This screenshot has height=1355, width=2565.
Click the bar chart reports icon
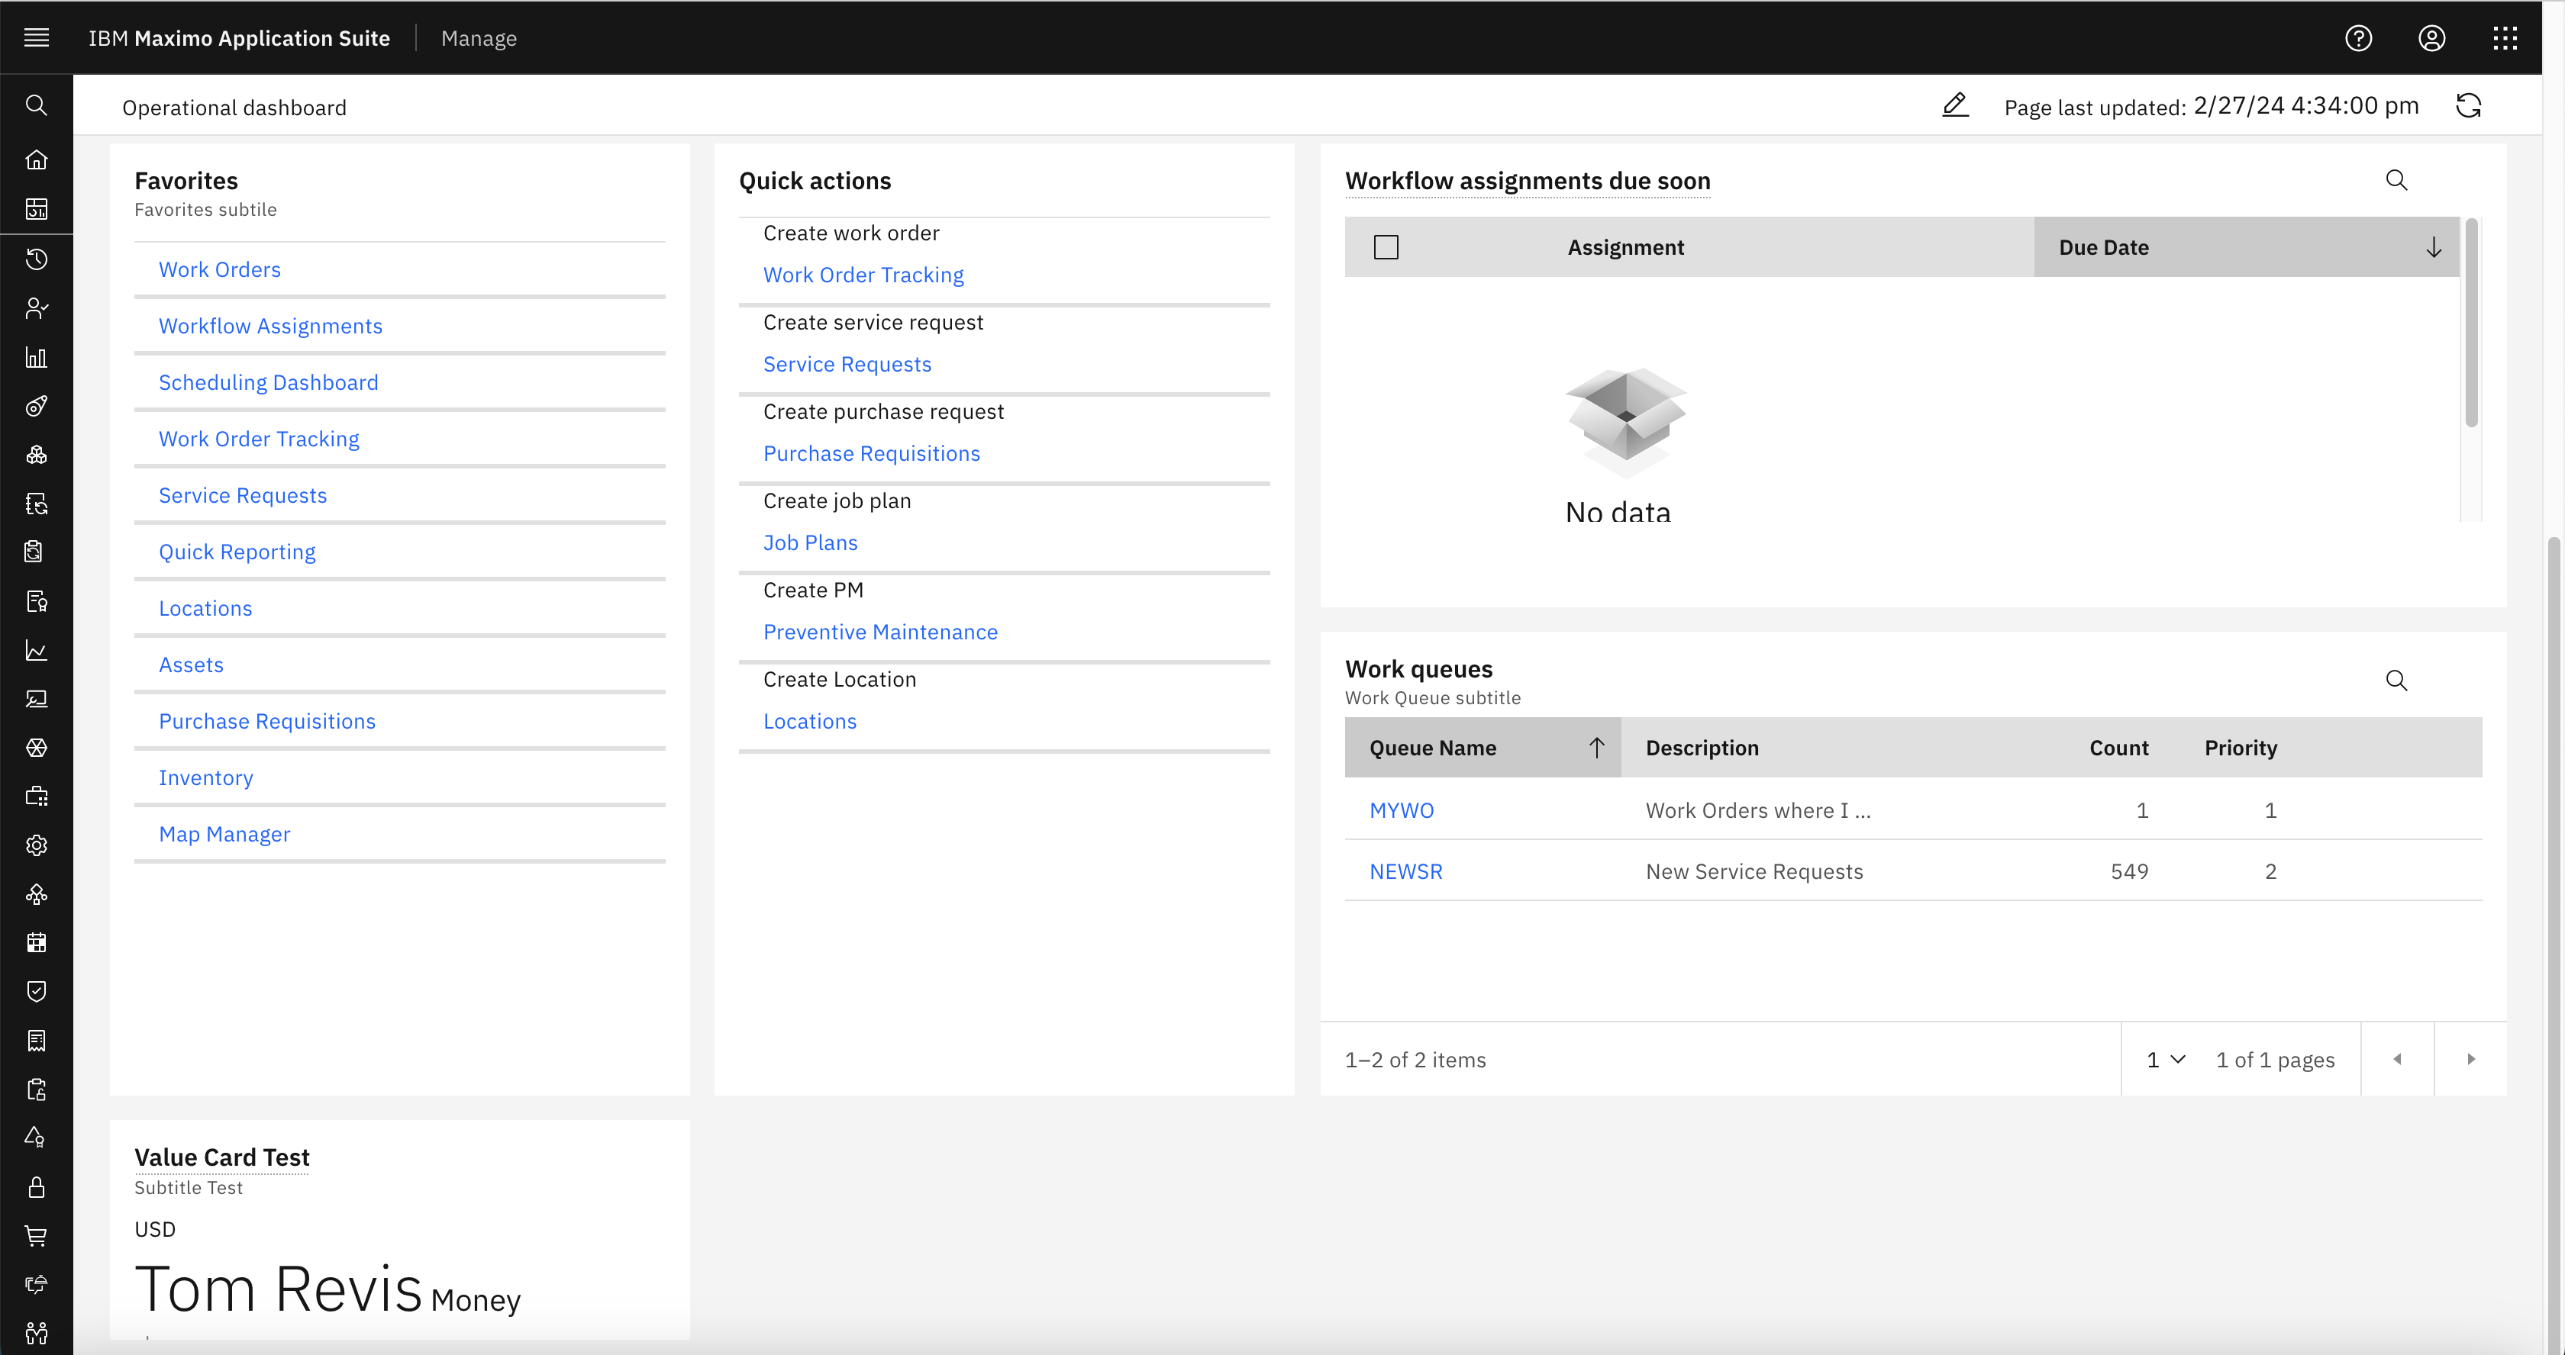pos(37,357)
